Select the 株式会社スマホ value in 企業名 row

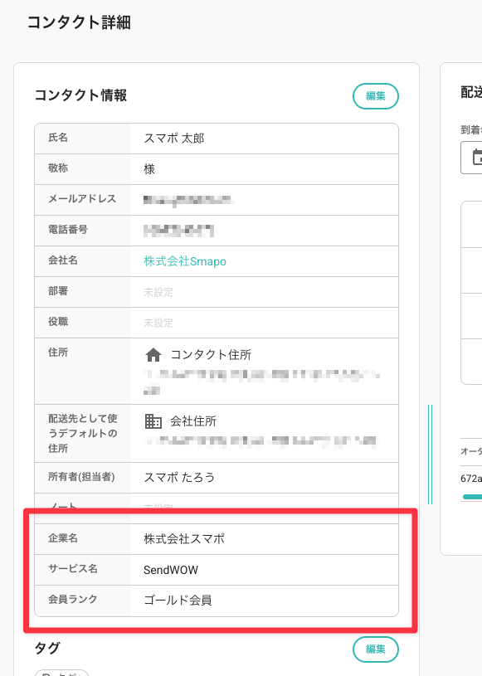tap(184, 539)
